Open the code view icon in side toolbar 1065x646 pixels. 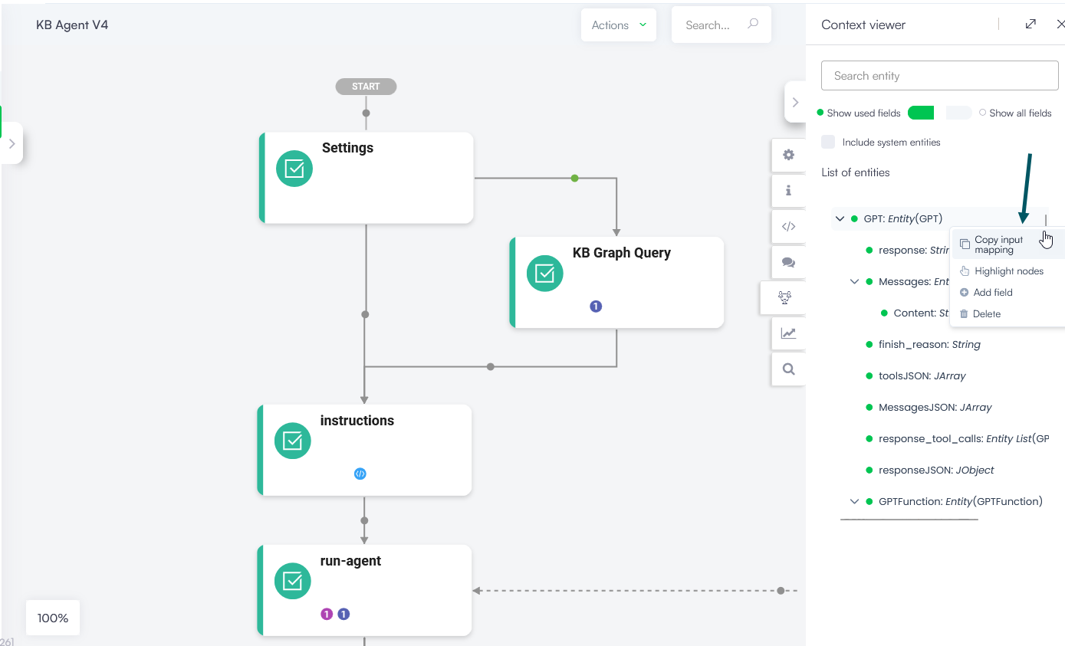pos(788,226)
